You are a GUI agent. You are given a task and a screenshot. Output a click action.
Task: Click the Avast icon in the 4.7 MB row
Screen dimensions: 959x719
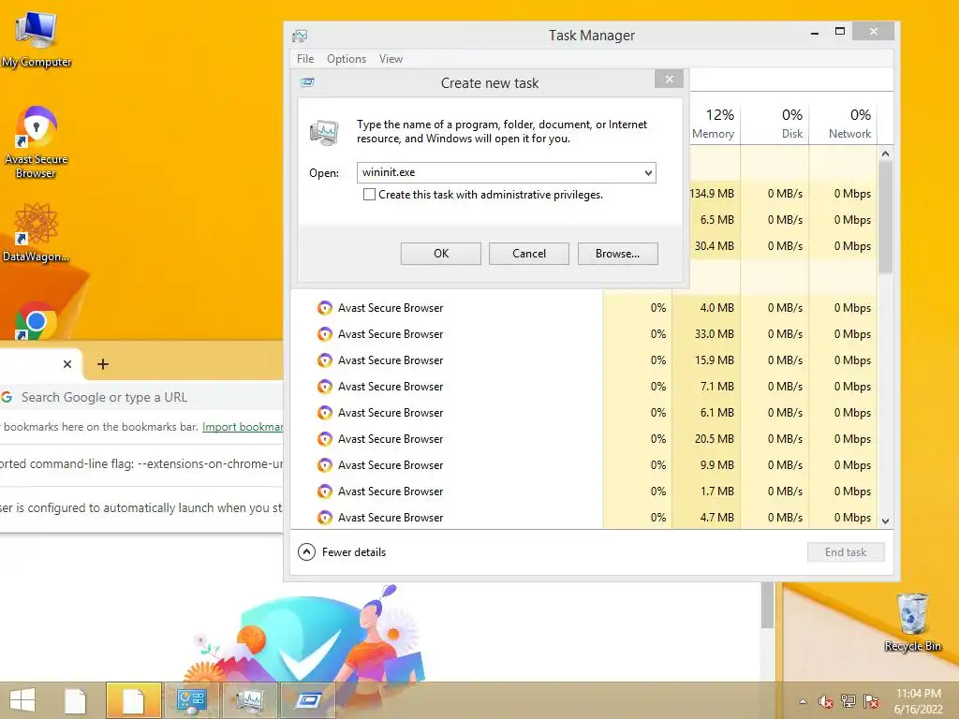coord(325,518)
